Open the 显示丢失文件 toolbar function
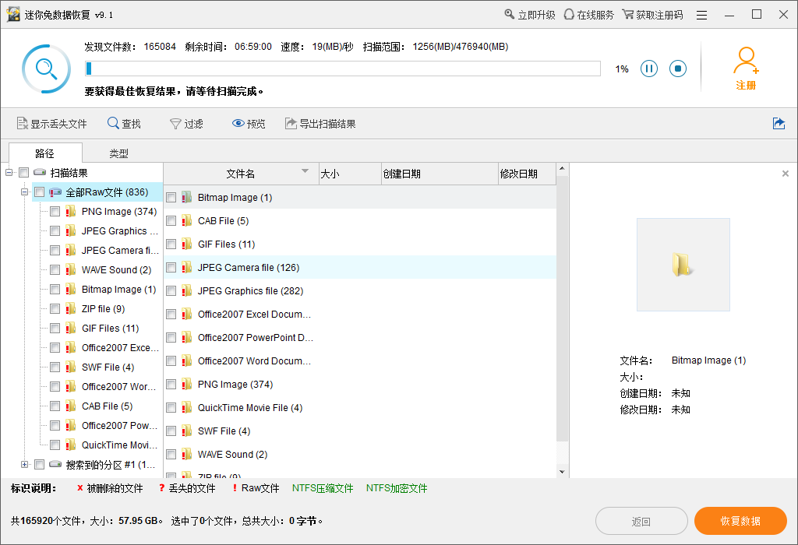Viewport: 798px width, 545px height. coord(51,123)
